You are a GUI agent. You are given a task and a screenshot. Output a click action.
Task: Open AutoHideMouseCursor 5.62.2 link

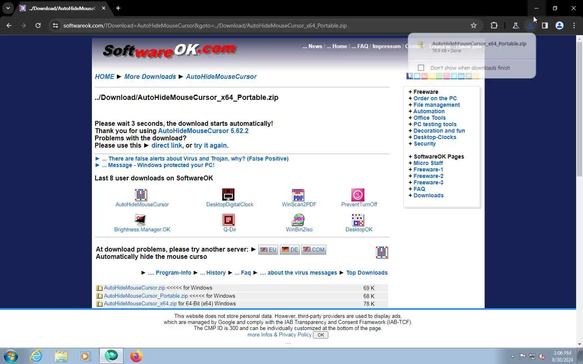[203, 131]
